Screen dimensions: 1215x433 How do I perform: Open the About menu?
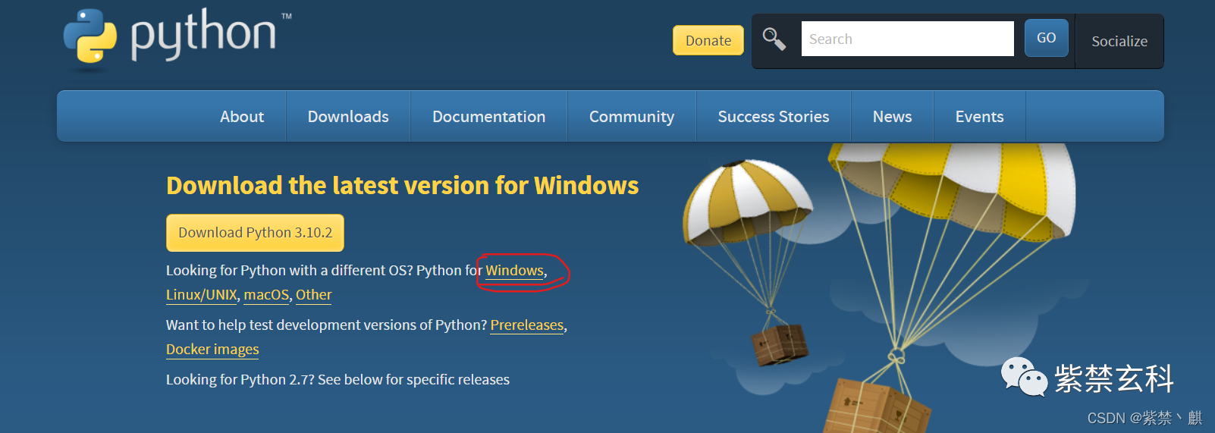pyautogui.click(x=242, y=116)
